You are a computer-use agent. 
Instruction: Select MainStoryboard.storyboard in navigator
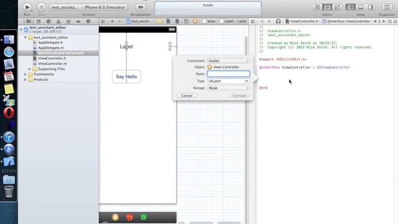(x=58, y=53)
